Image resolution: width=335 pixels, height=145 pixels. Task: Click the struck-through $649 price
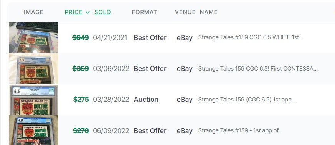coord(81,37)
